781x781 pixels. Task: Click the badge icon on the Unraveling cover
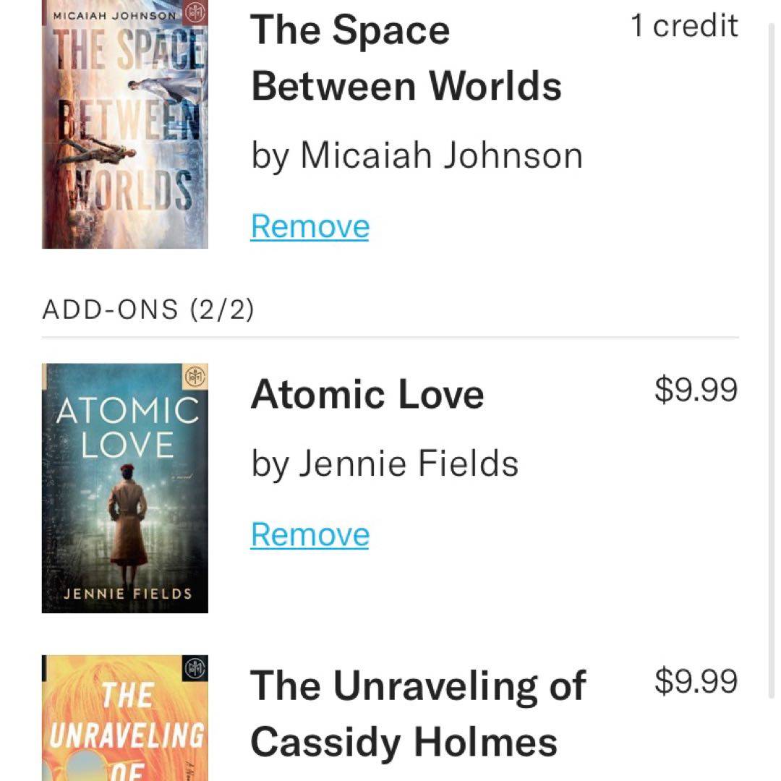tap(195, 667)
